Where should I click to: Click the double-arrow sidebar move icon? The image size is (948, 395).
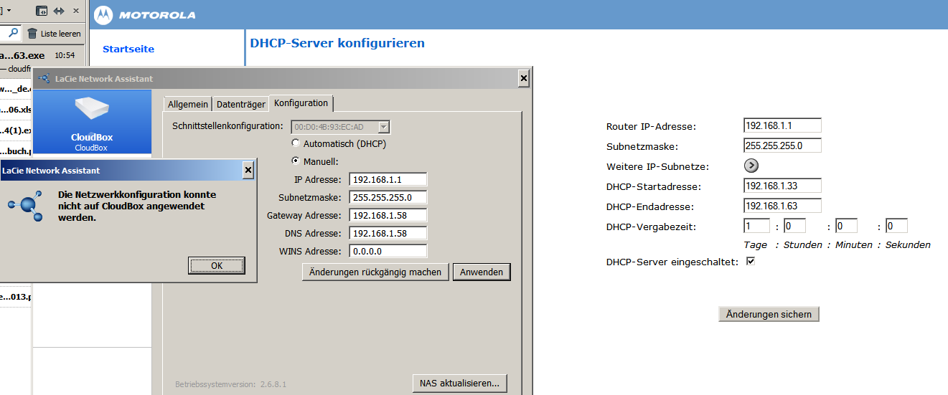(59, 11)
